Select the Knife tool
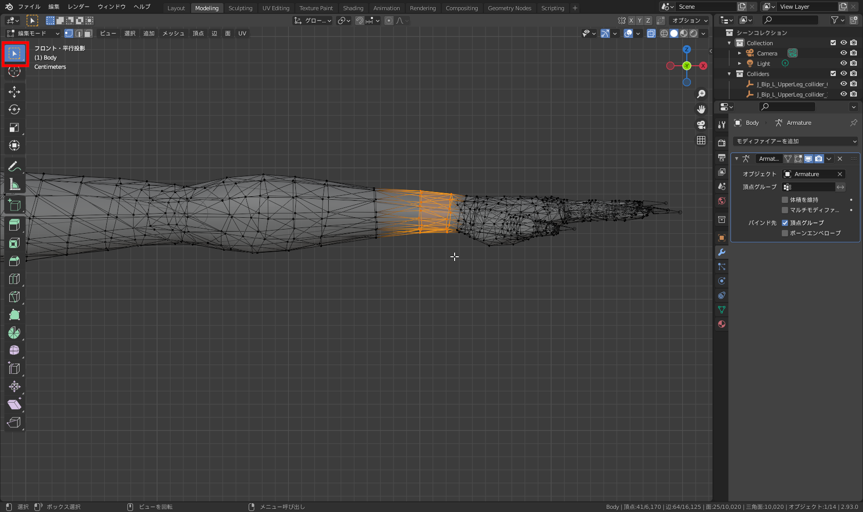The width and height of the screenshot is (863, 512). tap(14, 297)
